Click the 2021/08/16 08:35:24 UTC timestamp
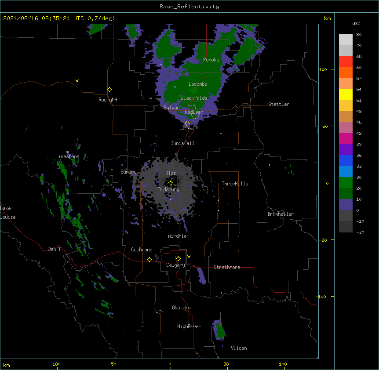Viewport: 379px width, 370px height. pyautogui.click(x=44, y=18)
